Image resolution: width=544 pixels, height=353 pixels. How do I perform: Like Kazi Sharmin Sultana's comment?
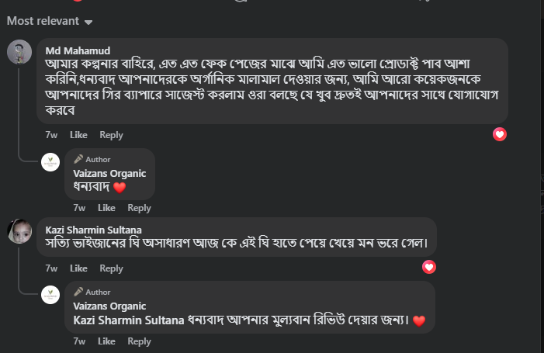pyautogui.click(x=78, y=268)
